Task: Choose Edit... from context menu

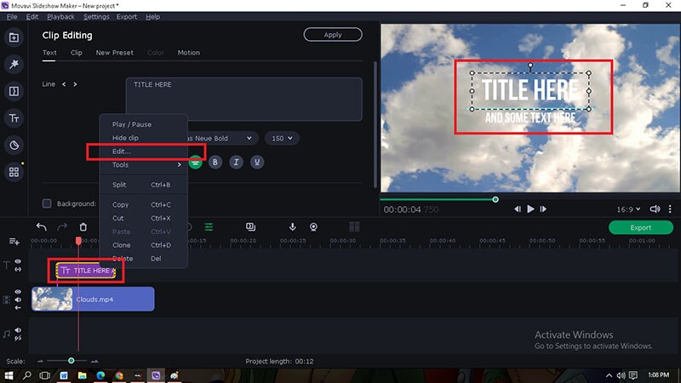Action: [144, 151]
